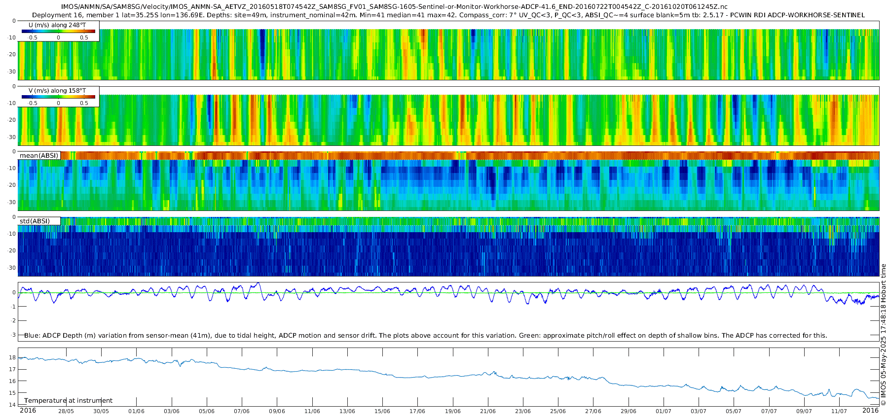Click the U velocity colorbar legend
The width and height of the screenshot is (888, 419).
pos(59,31)
